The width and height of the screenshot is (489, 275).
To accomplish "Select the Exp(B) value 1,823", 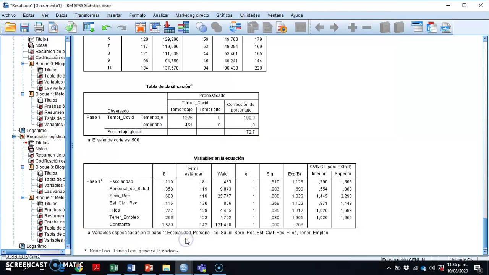I will [x=297, y=196].
